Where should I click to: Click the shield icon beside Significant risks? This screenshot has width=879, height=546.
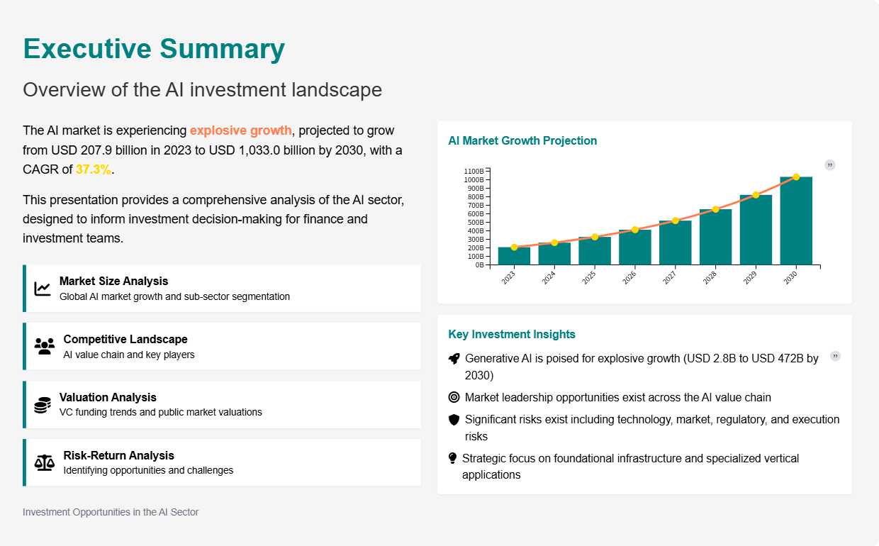coord(454,420)
